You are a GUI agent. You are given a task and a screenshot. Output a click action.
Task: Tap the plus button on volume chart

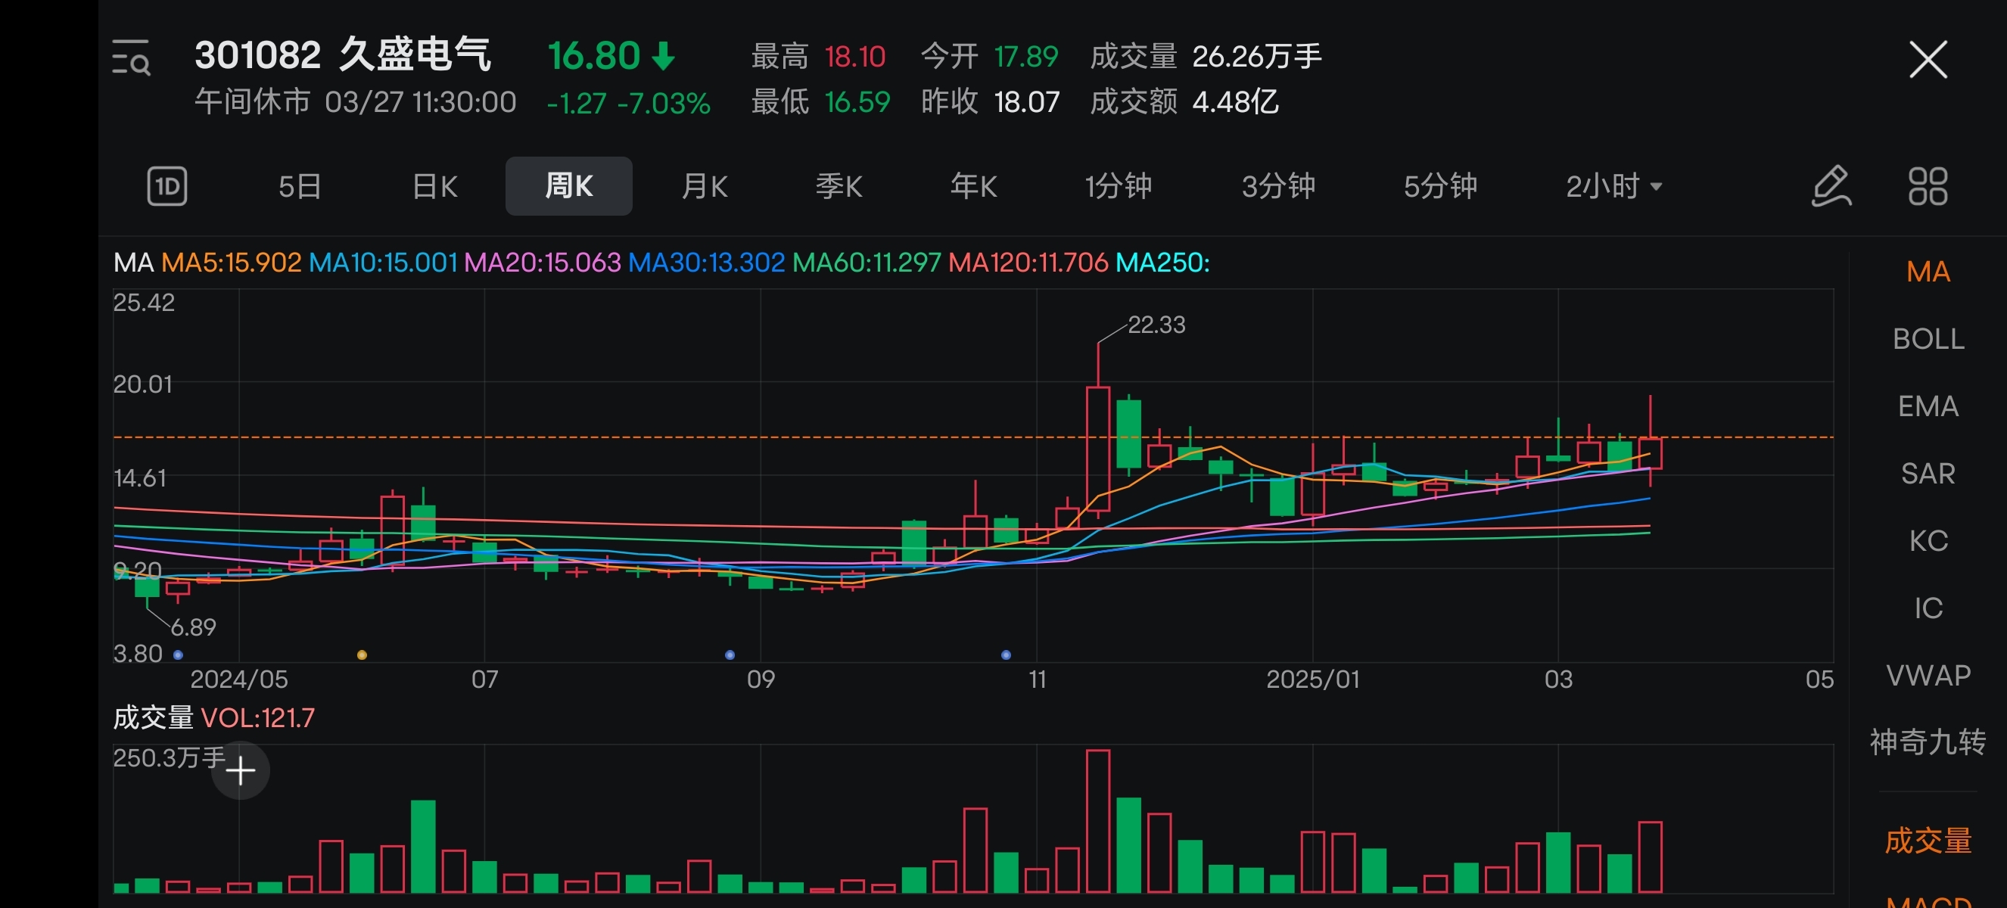[x=241, y=770]
